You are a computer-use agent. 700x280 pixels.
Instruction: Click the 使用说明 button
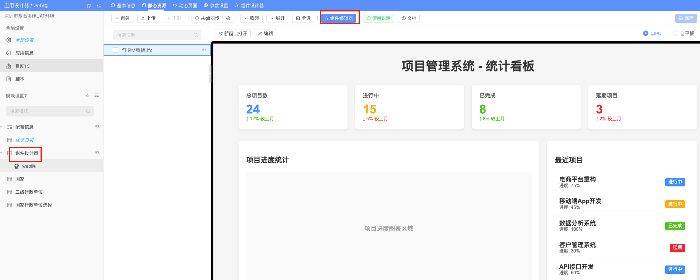(378, 18)
